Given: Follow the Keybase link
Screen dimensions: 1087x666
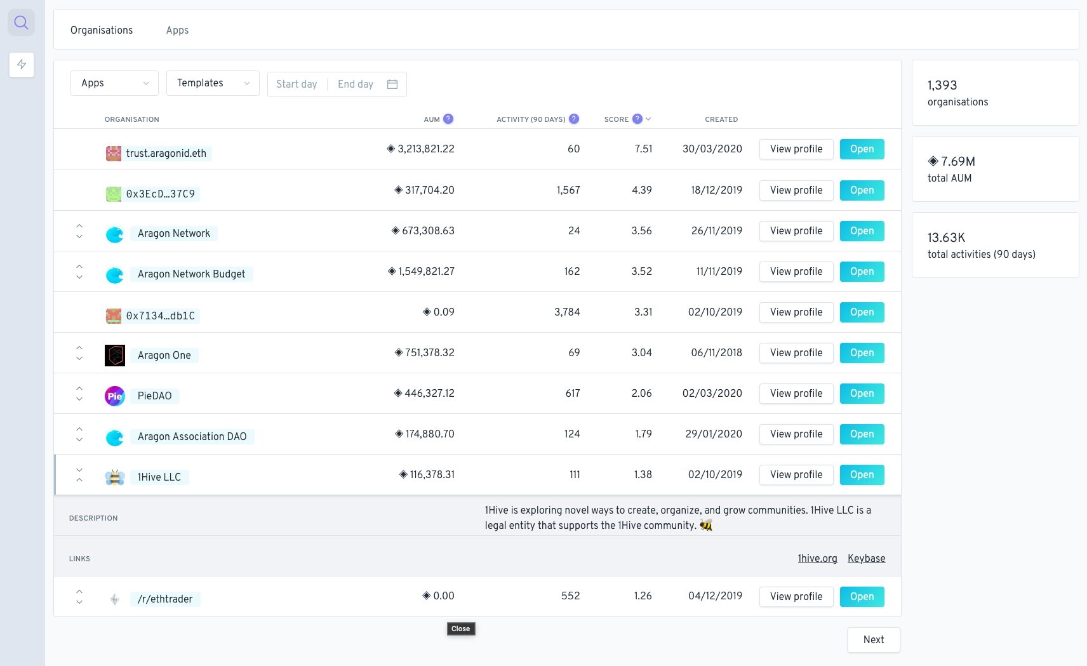Looking at the screenshot, I should point(866,558).
